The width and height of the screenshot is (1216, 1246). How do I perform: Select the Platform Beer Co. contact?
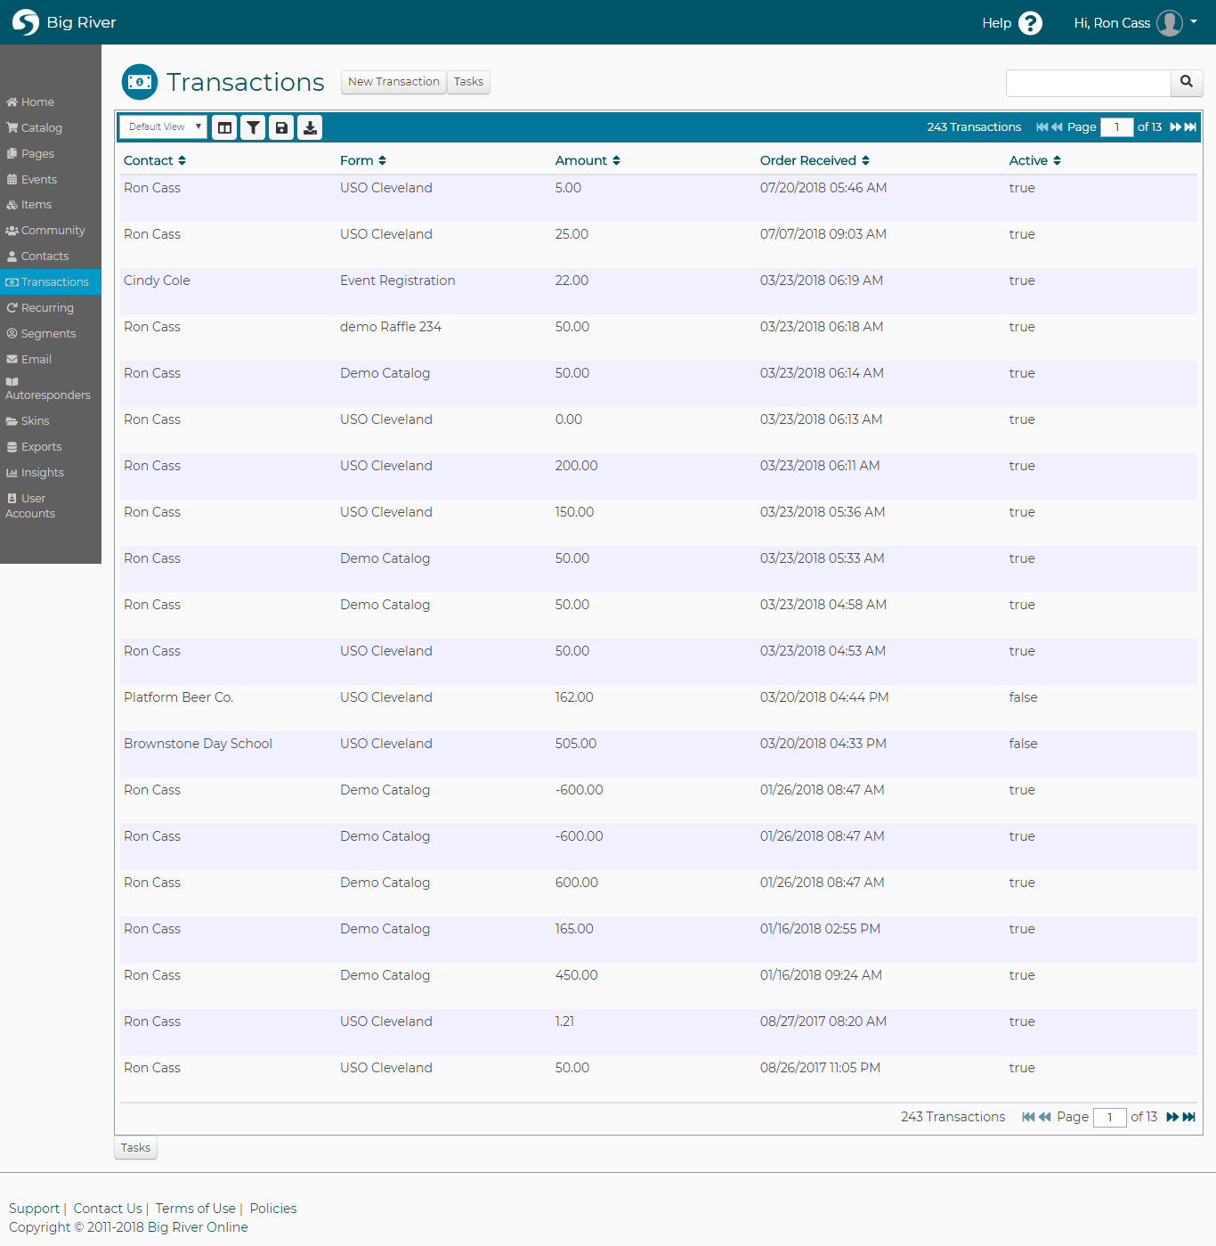pos(178,697)
